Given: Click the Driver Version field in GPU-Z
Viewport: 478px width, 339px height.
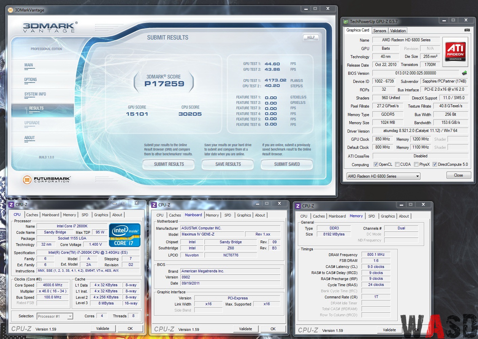Looking at the screenshot, I should 420,131.
